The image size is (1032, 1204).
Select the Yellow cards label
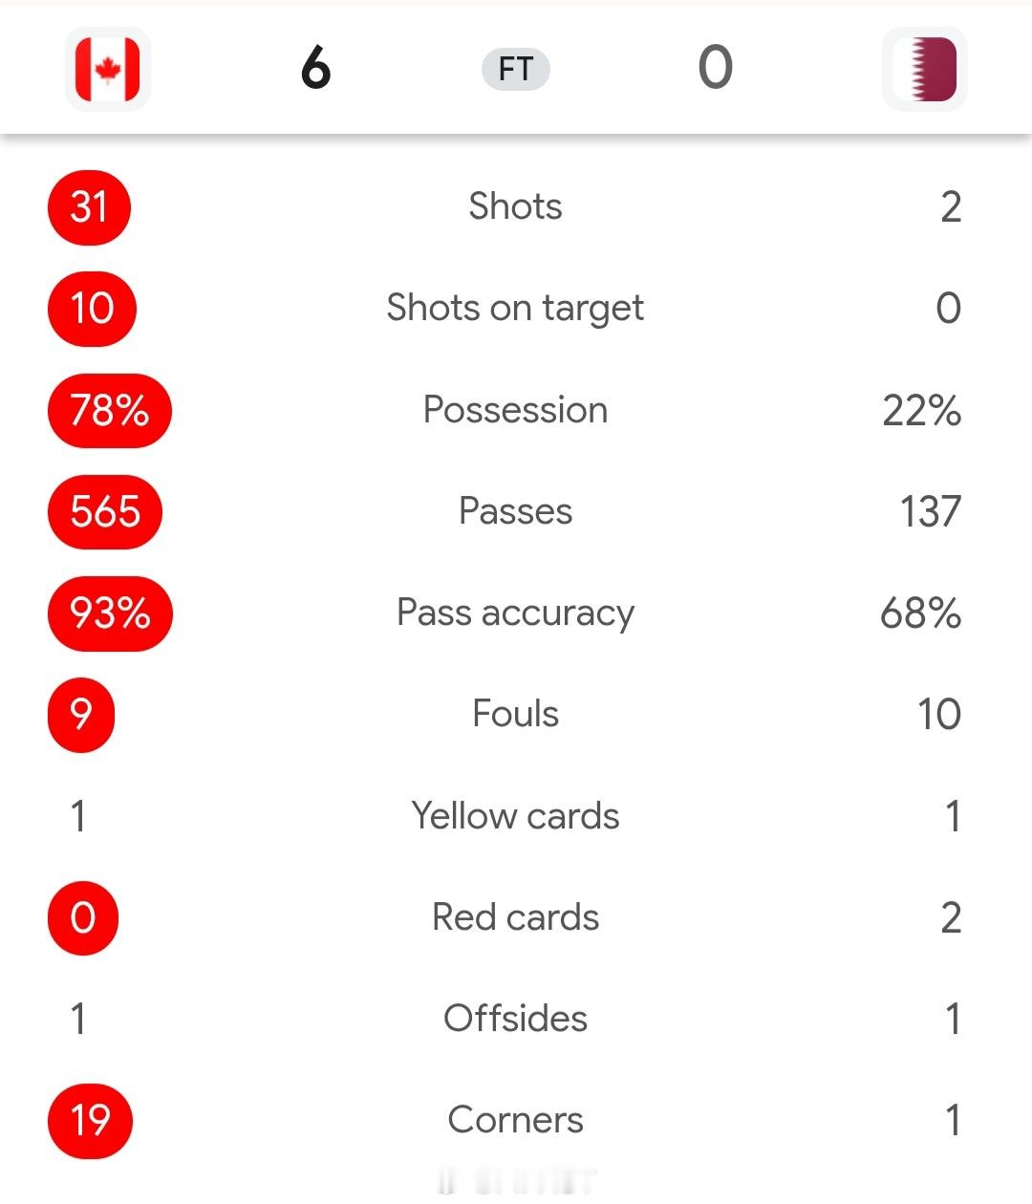516,816
